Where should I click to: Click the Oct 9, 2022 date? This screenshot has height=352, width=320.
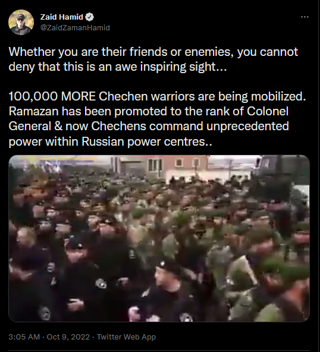(68, 337)
